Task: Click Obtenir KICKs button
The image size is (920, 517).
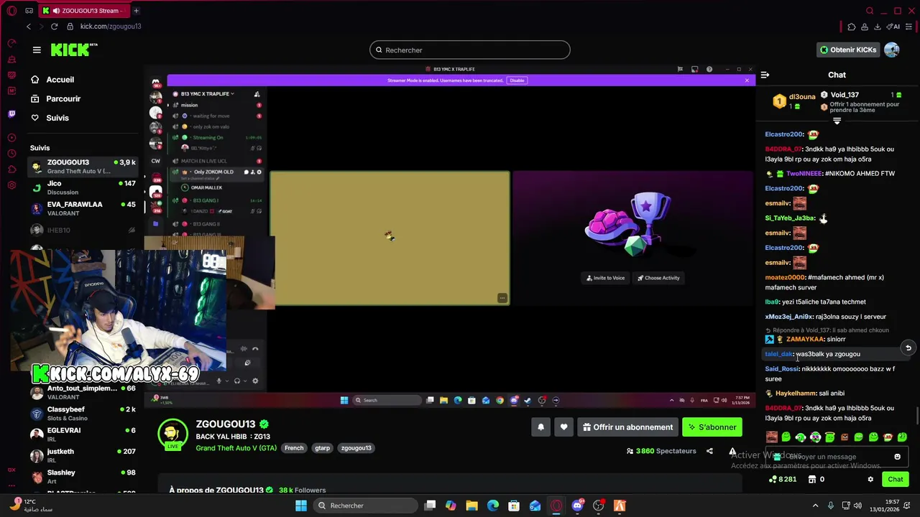Action: click(848, 50)
